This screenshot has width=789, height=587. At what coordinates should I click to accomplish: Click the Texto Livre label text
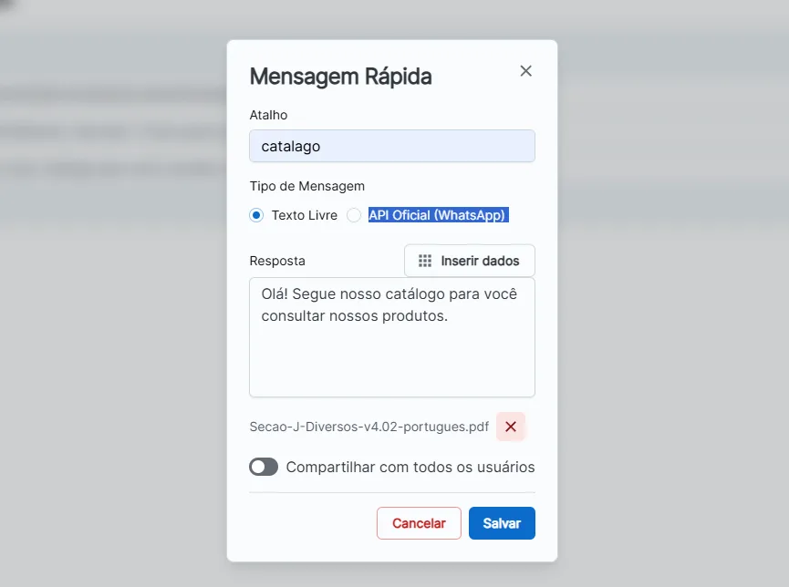click(305, 215)
